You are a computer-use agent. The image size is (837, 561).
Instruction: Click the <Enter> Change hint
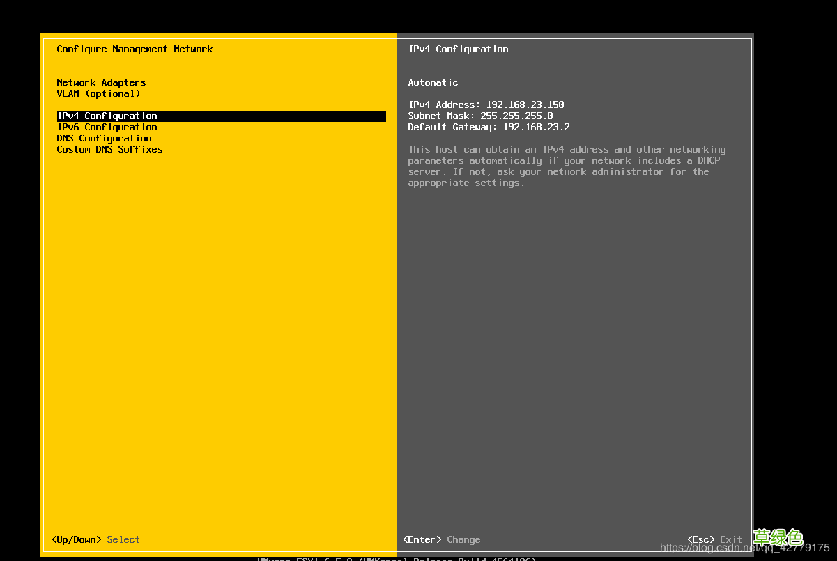point(442,539)
